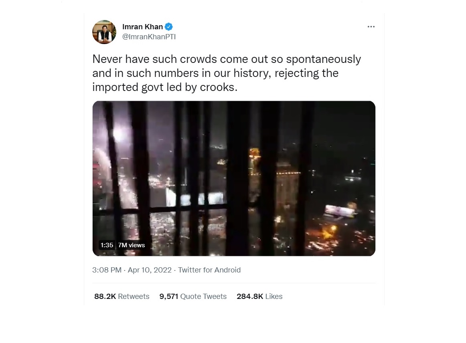466x343 pixels.
Task: Click the 7M views label
Action: (x=132, y=245)
